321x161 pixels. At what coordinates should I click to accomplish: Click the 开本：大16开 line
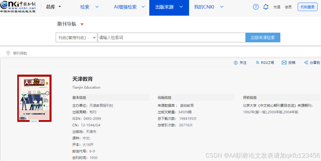(83, 145)
